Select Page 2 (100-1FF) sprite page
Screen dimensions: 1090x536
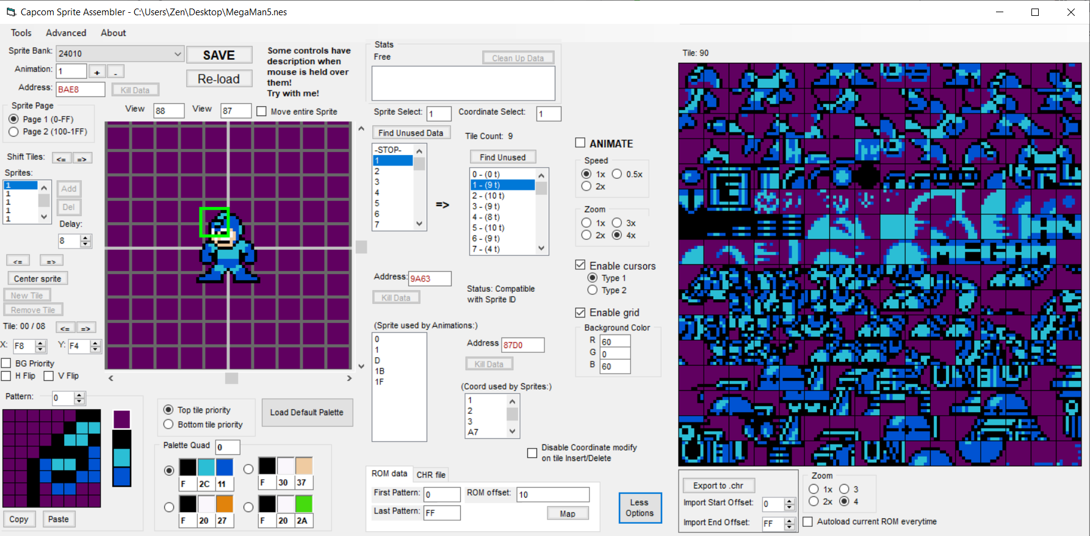(13, 131)
